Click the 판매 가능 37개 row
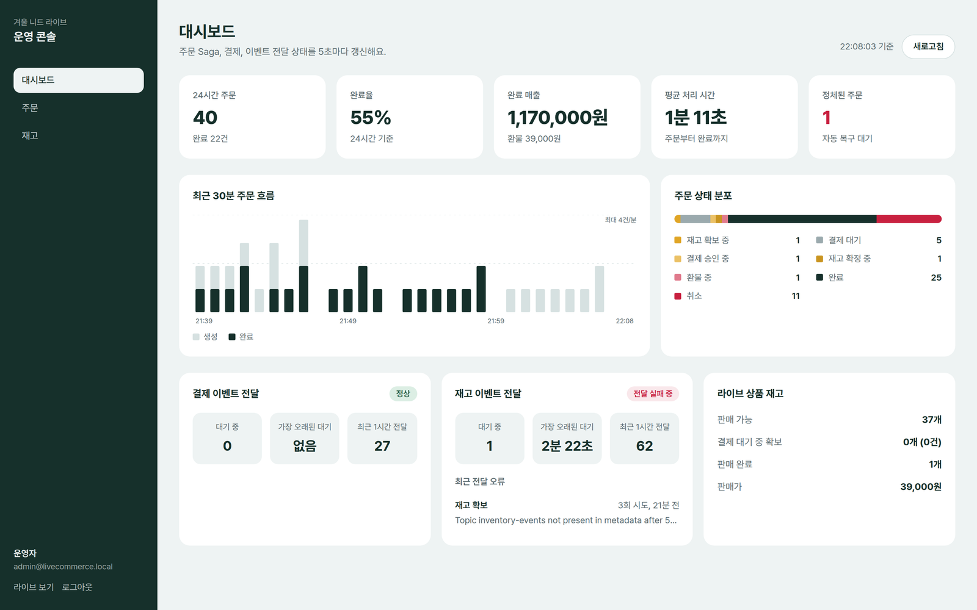 tap(829, 420)
